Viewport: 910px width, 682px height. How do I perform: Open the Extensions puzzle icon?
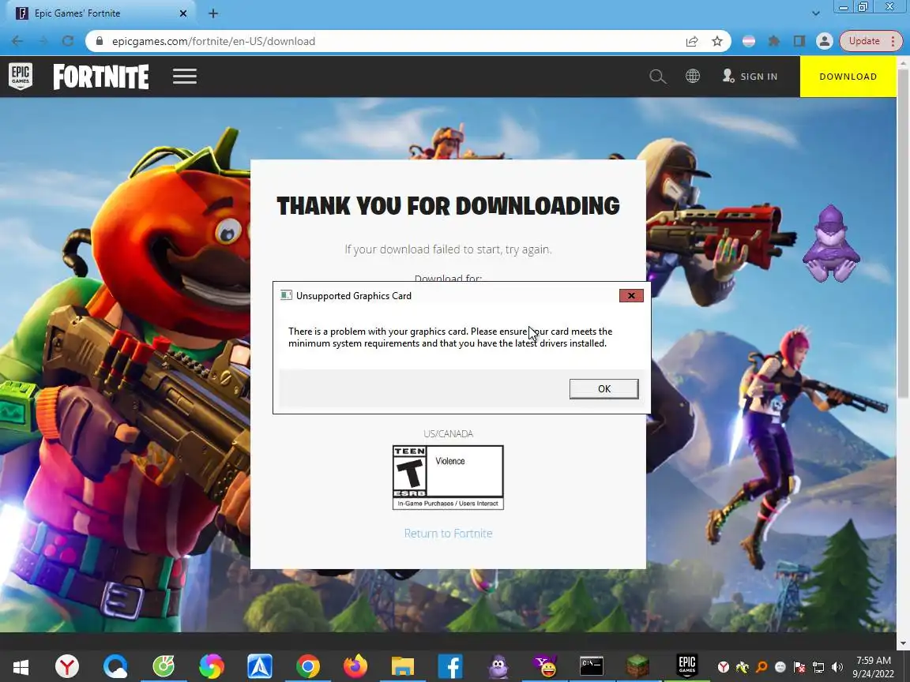(773, 41)
